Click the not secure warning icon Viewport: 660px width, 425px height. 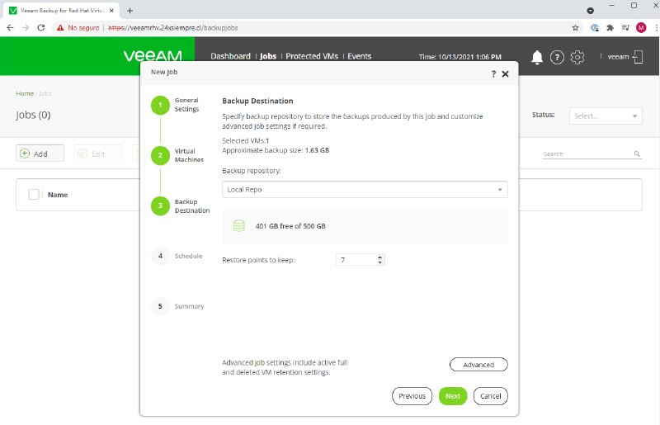tap(60, 28)
